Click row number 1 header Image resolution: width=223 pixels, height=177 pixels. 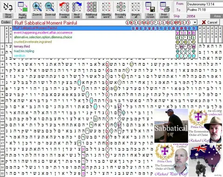point(2,46)
